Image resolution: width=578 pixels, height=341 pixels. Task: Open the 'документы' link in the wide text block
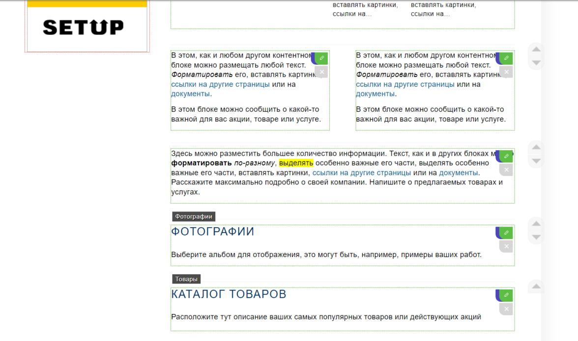click(458, 173)
